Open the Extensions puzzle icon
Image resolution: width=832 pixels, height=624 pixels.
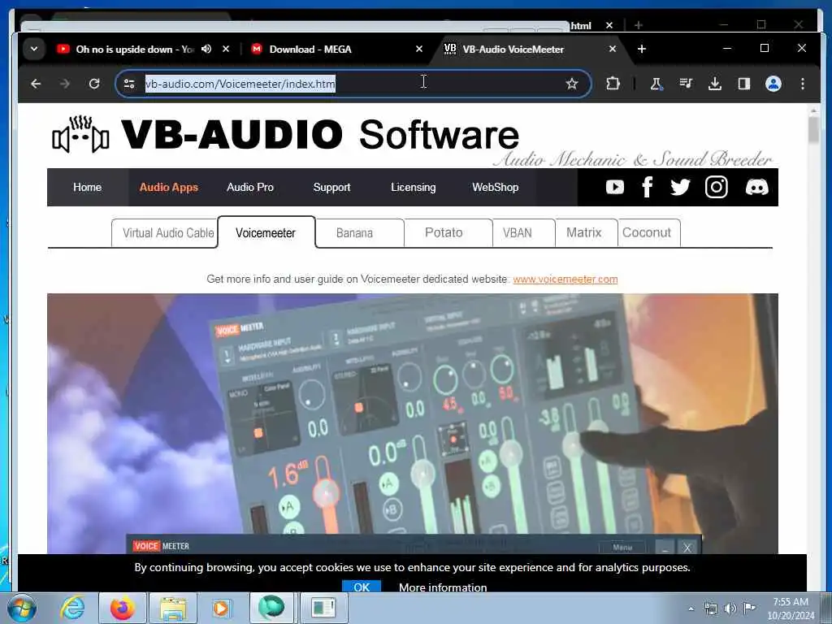point(613,84)
